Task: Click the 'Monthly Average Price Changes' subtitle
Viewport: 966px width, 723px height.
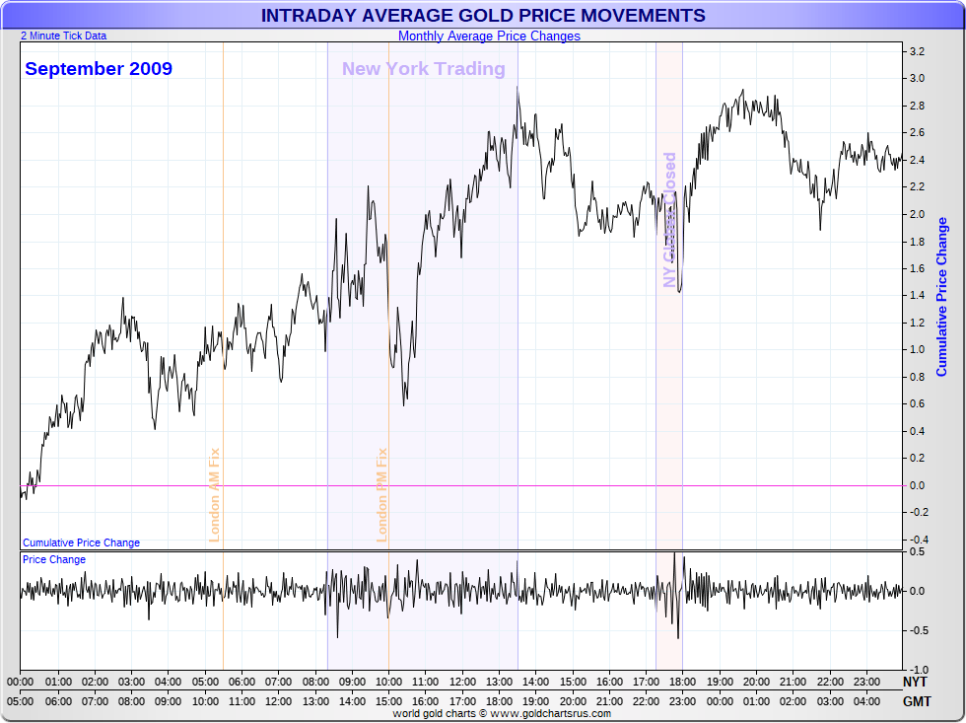Action: [x=489, y=36]
